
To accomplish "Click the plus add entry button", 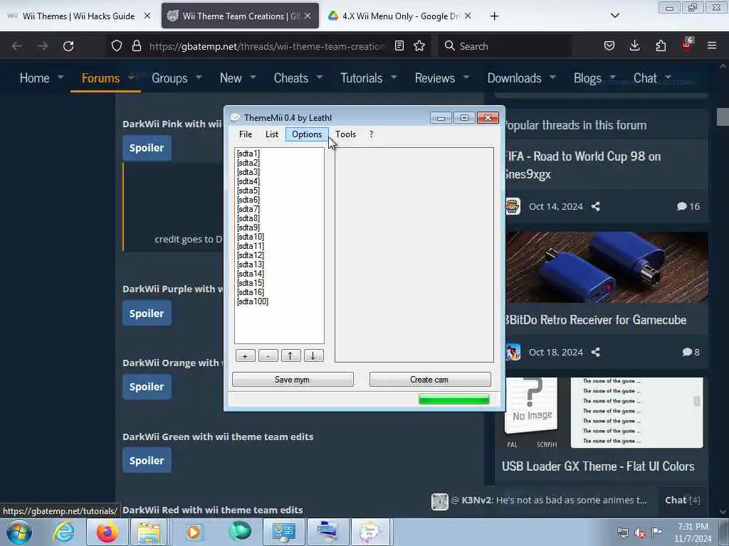I will (x=245, y=356).
